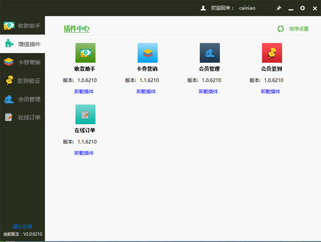Go to 签到验证 in the sidebar

[x=22, y=81]
